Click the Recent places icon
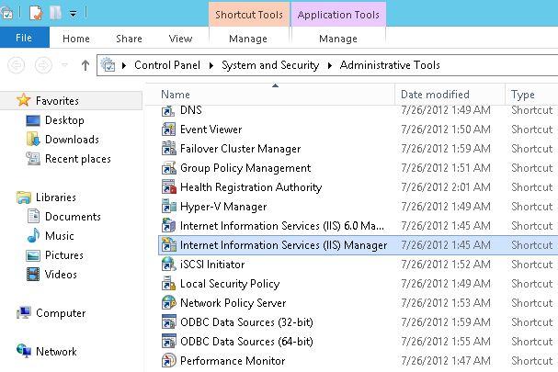The image size is (558, 372). [33, 158]
